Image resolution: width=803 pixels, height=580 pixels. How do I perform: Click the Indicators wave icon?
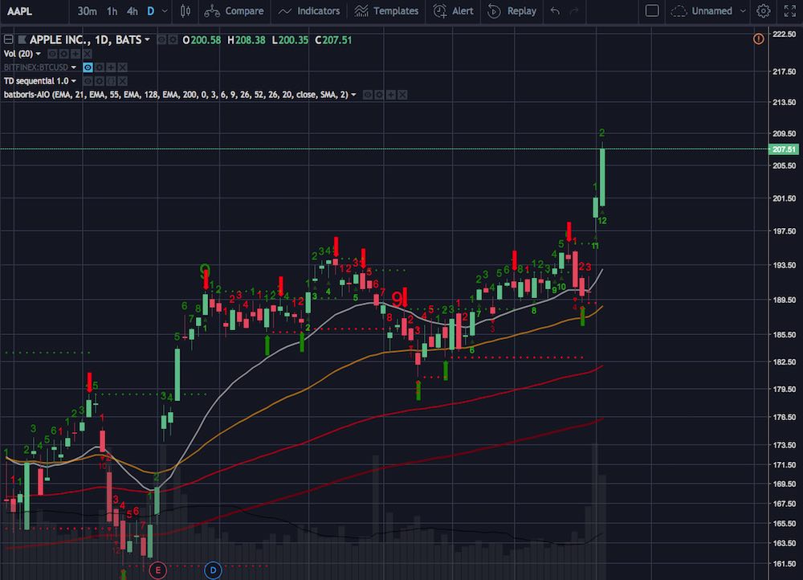click(x=285, y=10)
